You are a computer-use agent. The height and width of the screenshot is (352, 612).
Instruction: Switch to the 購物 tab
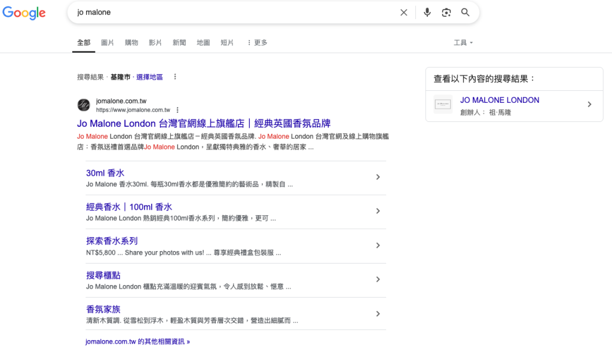131,42
